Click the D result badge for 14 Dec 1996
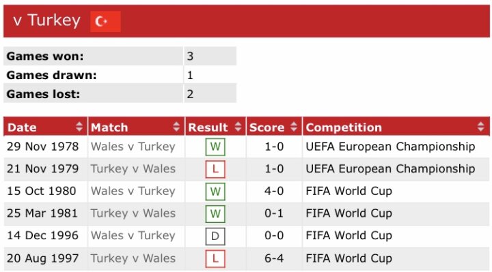 (215, 236)
